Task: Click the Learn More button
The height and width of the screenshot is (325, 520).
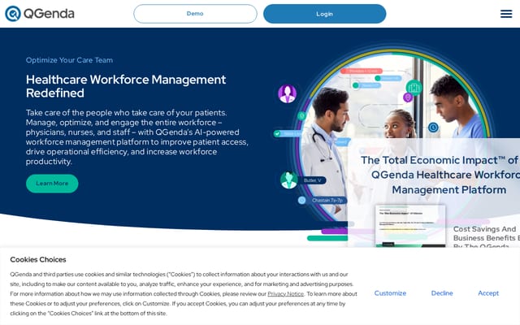Action: [52, 184]
